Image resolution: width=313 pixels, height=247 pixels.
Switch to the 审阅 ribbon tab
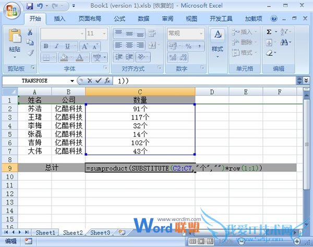(x=167, y=19)
